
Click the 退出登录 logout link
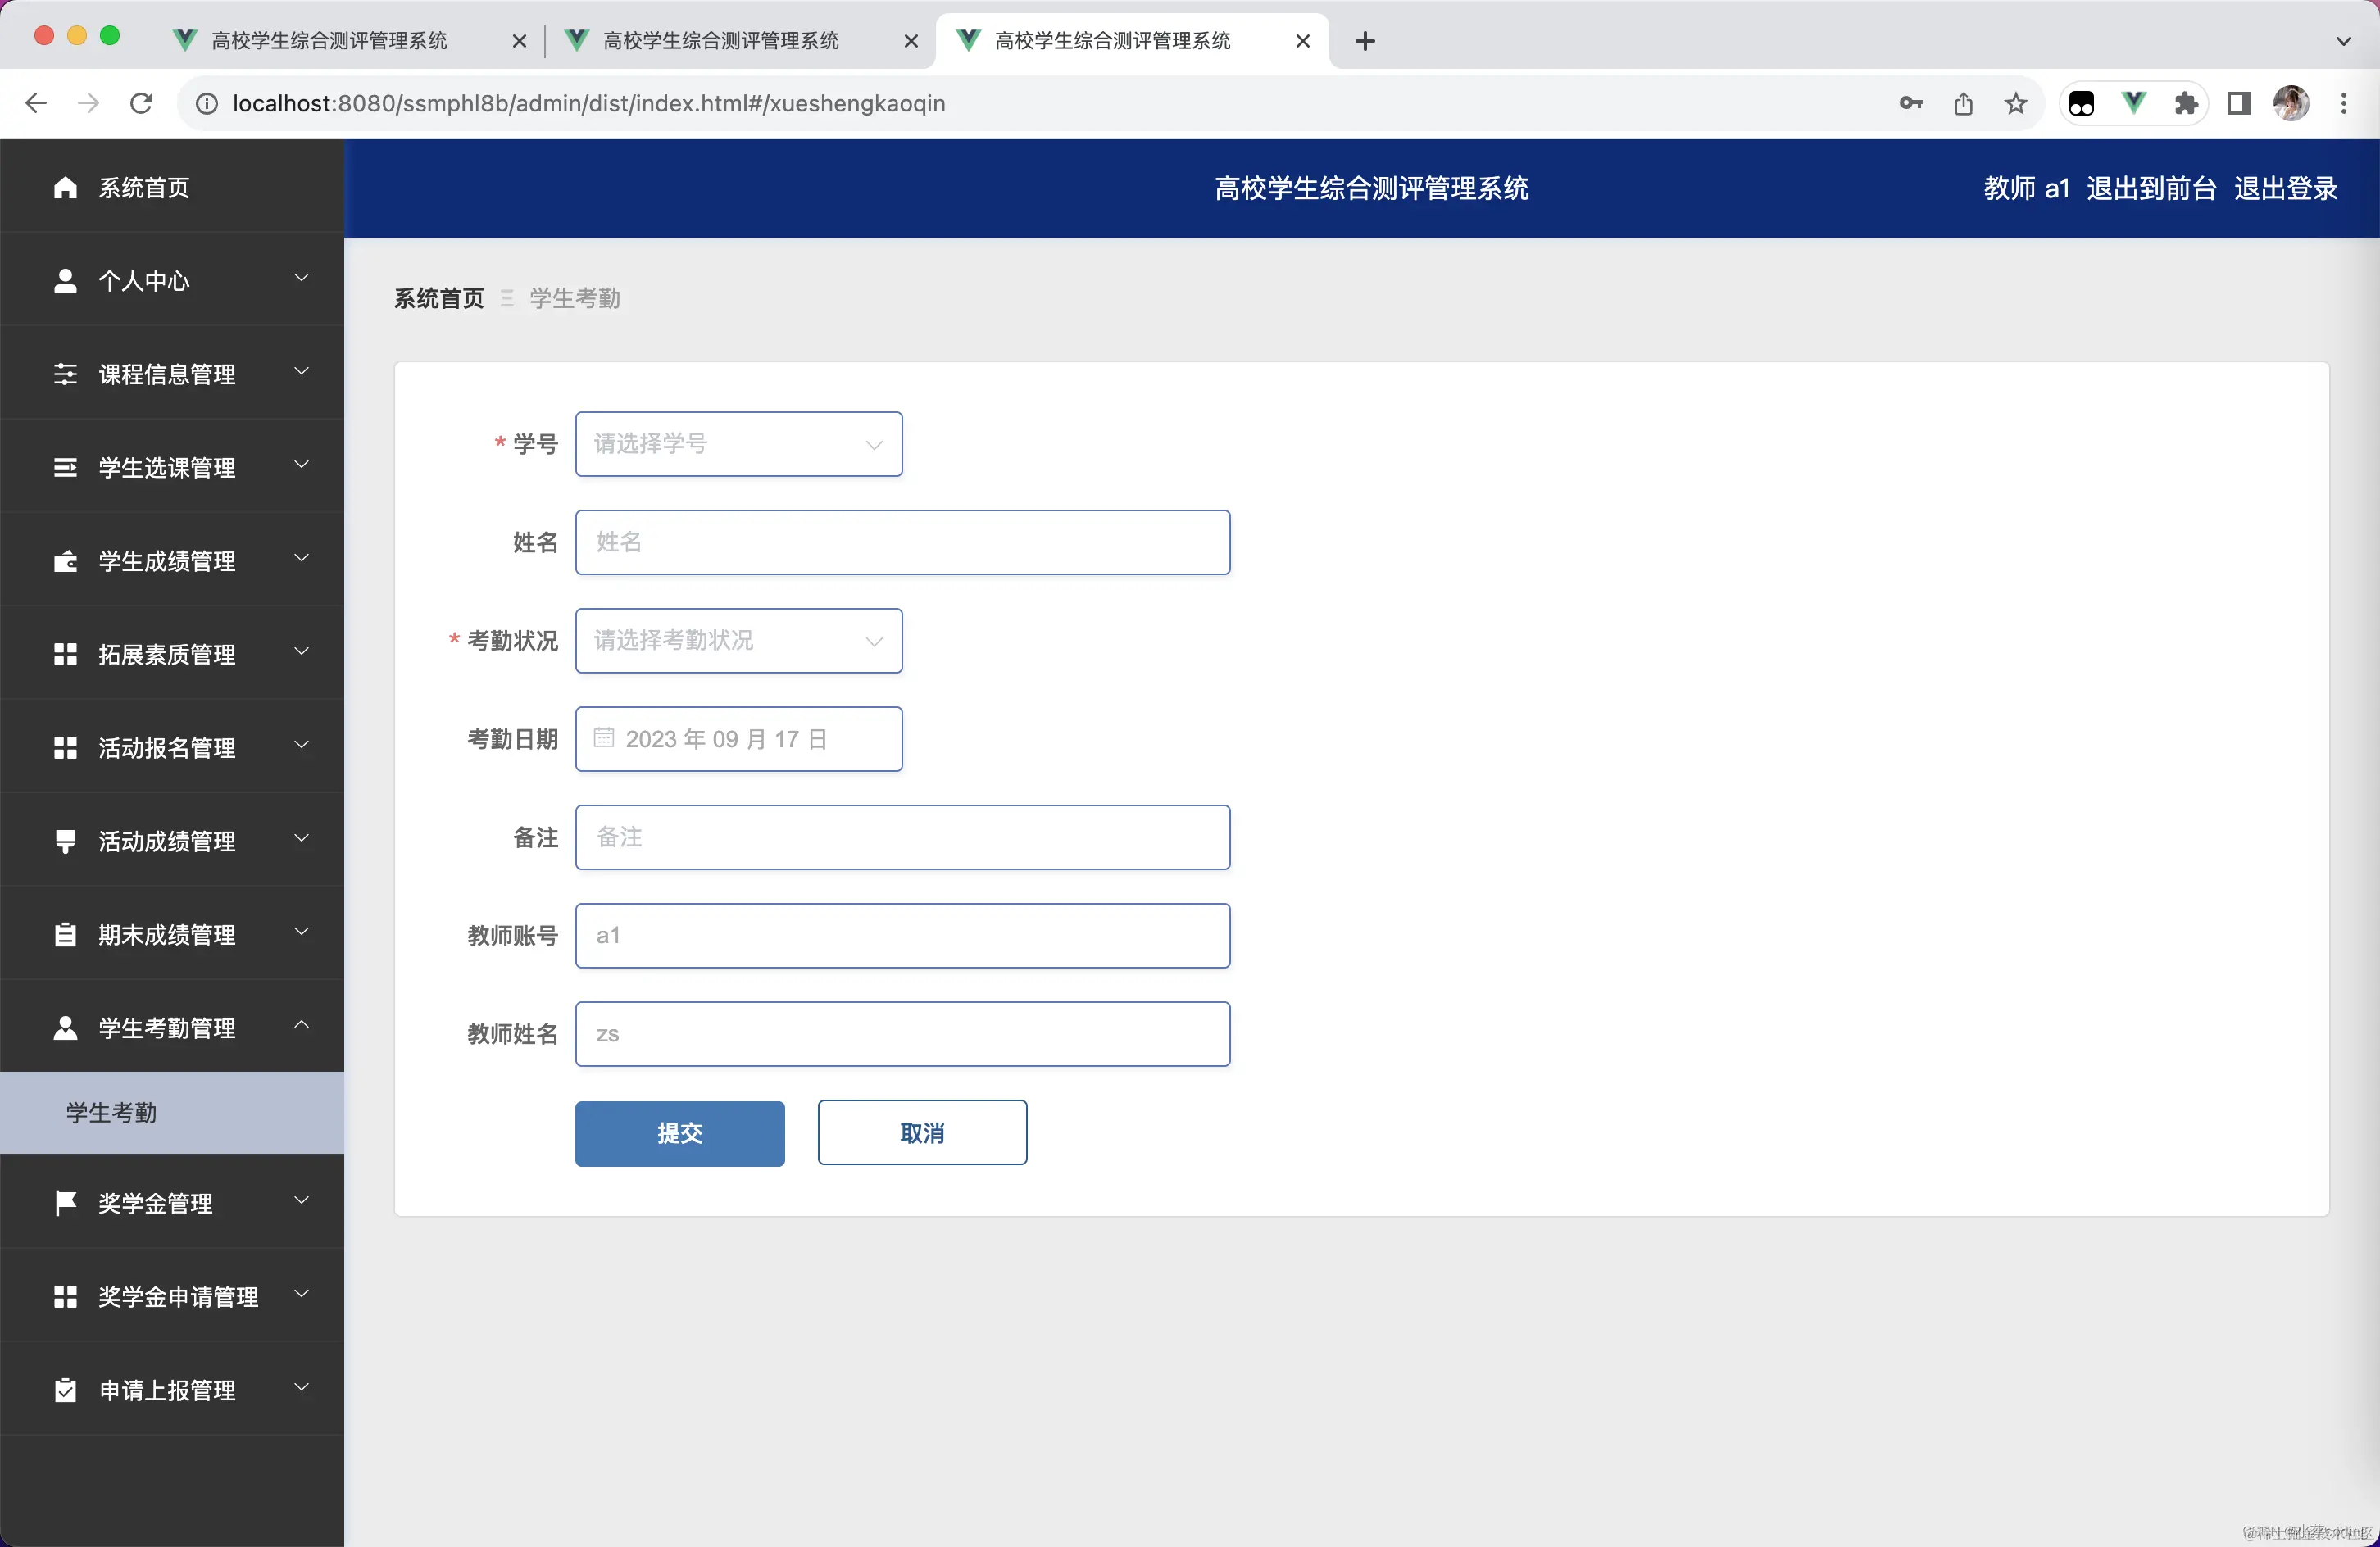point(2286,188)
